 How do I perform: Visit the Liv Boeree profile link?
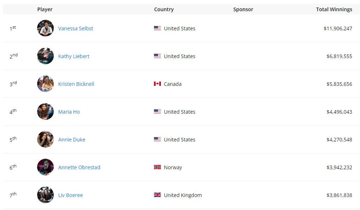click(70, 195)
